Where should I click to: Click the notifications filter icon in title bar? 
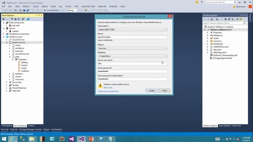click(x=202, y=2)
